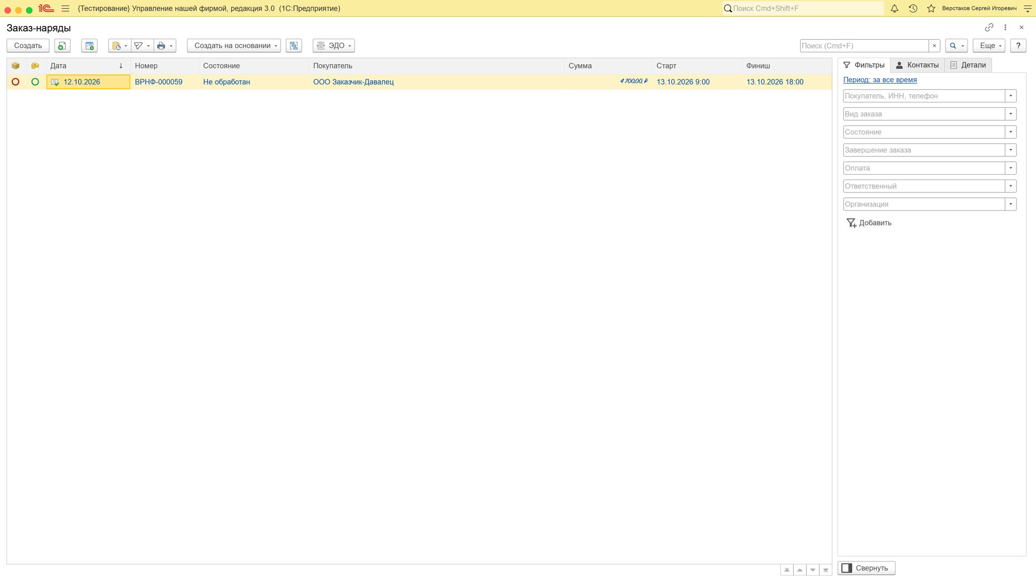
Task: Open the main hamburger menu
Action: click(65, 9)
